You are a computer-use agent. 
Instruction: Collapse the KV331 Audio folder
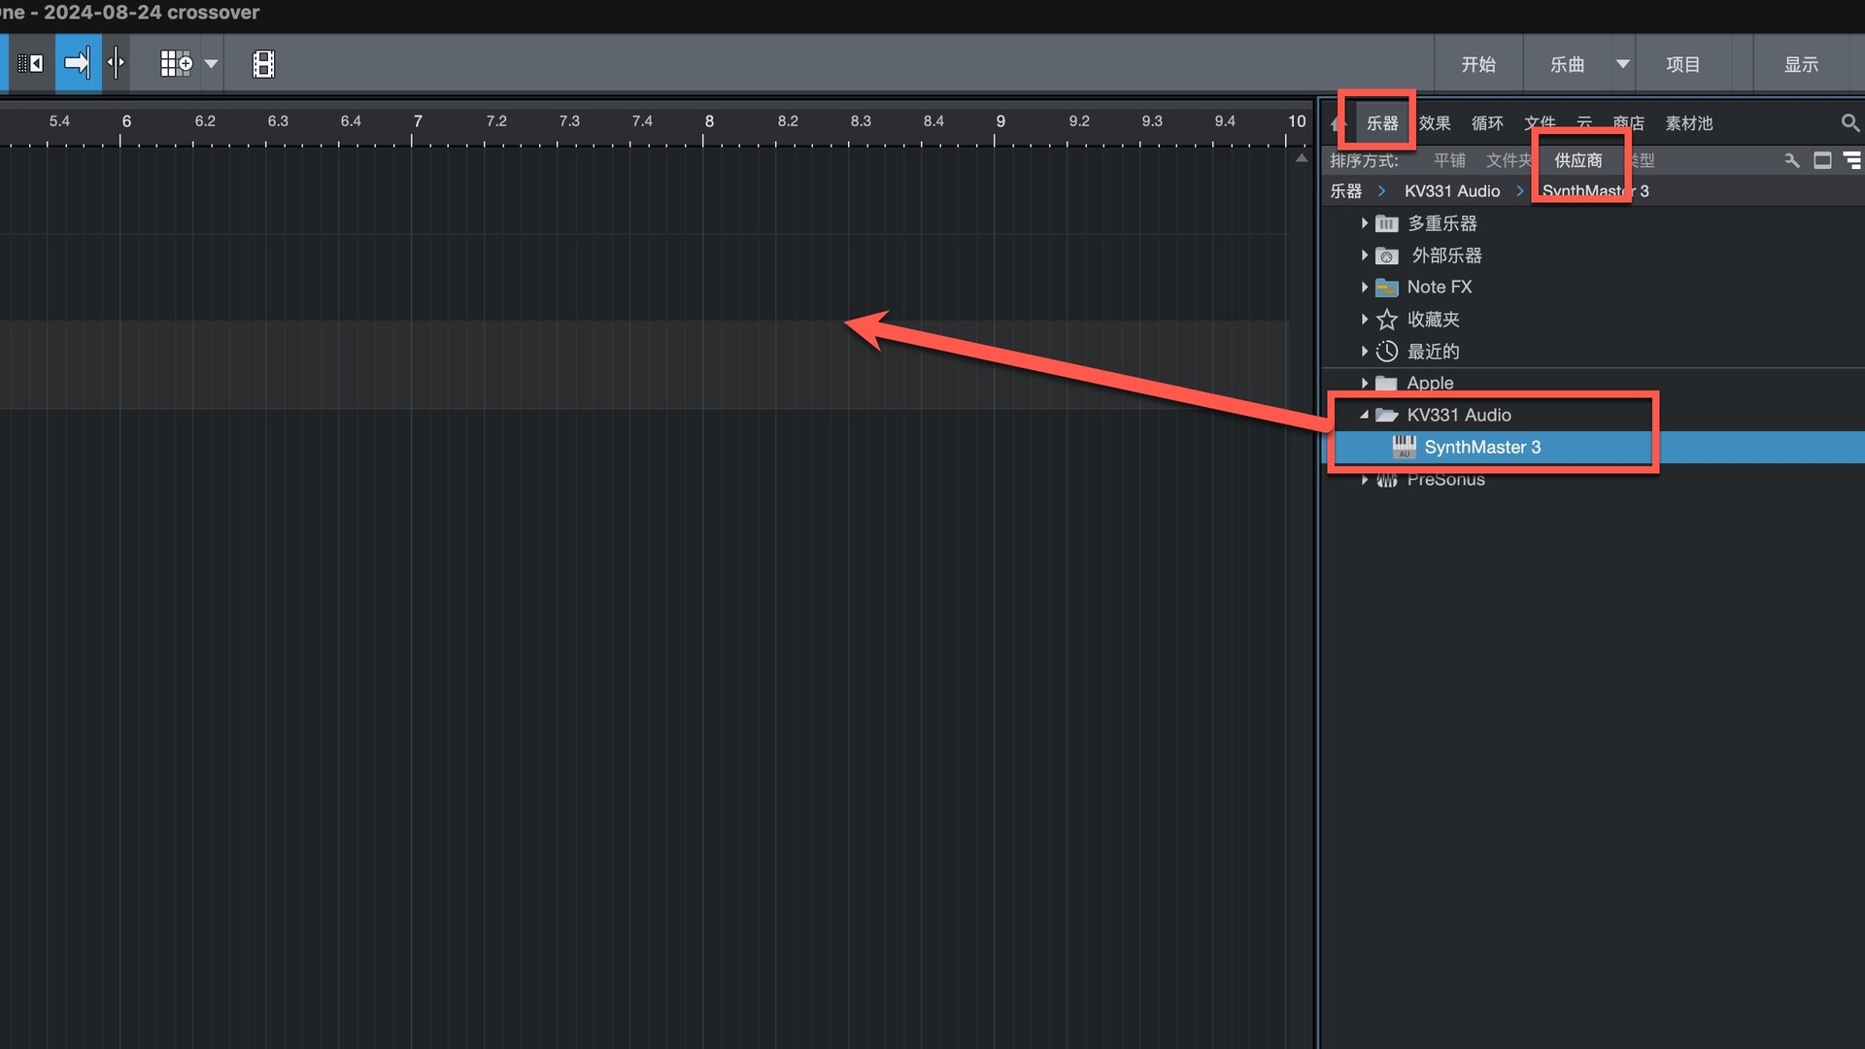point(1364,415)
